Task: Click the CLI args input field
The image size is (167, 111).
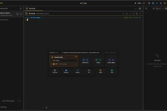Action: [x=67, y=64]
